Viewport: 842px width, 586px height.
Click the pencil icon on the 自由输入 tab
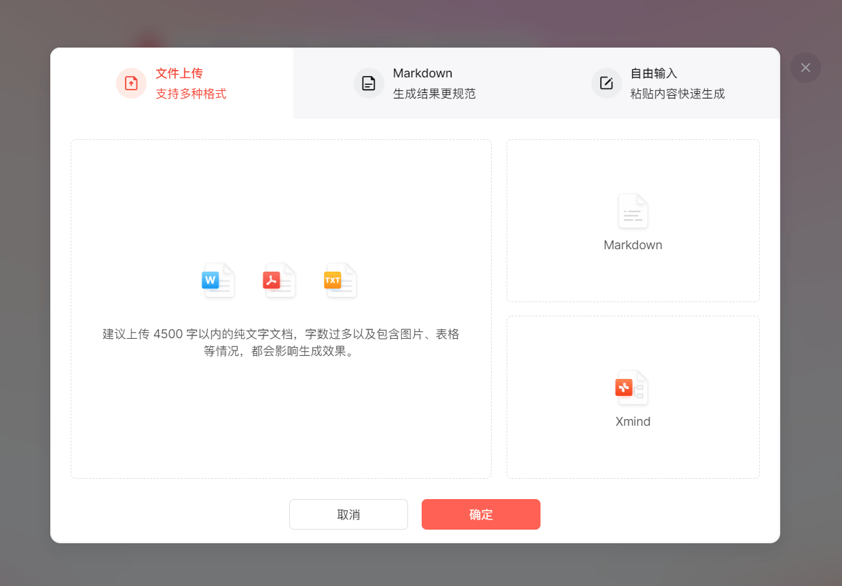606,83
